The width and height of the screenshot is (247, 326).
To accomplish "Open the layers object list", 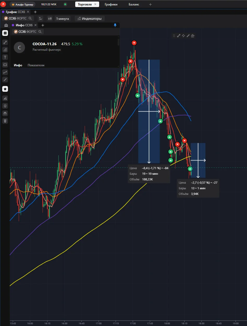I will click(5, 106).
